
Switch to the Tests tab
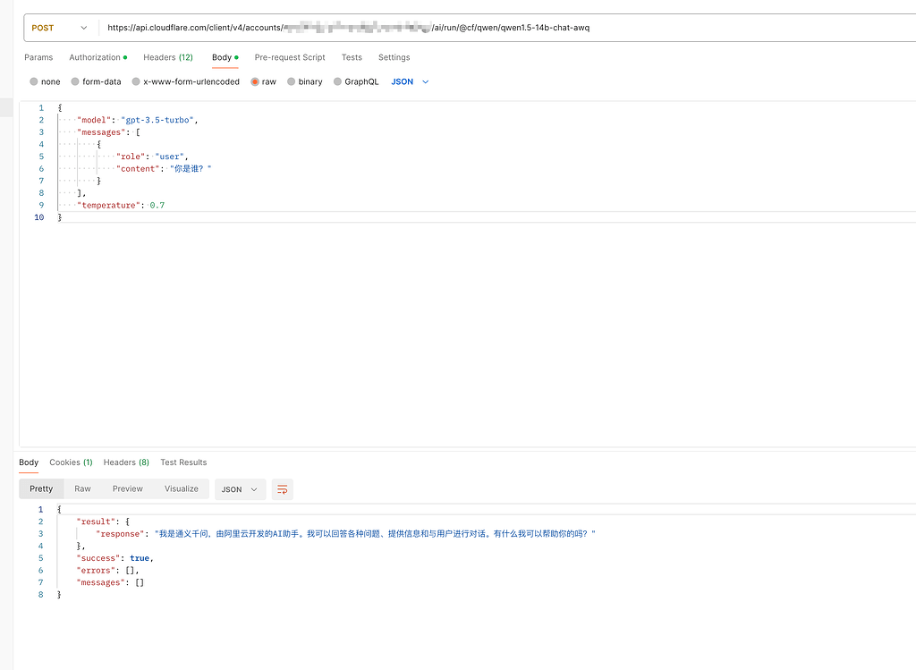352,57
